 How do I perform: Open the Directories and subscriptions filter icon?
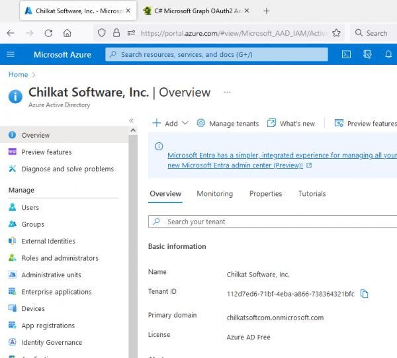367,54
